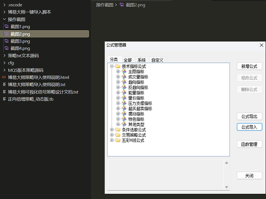
Task: Click the 其他类型 indicator icon
Action: pos(124,124)
